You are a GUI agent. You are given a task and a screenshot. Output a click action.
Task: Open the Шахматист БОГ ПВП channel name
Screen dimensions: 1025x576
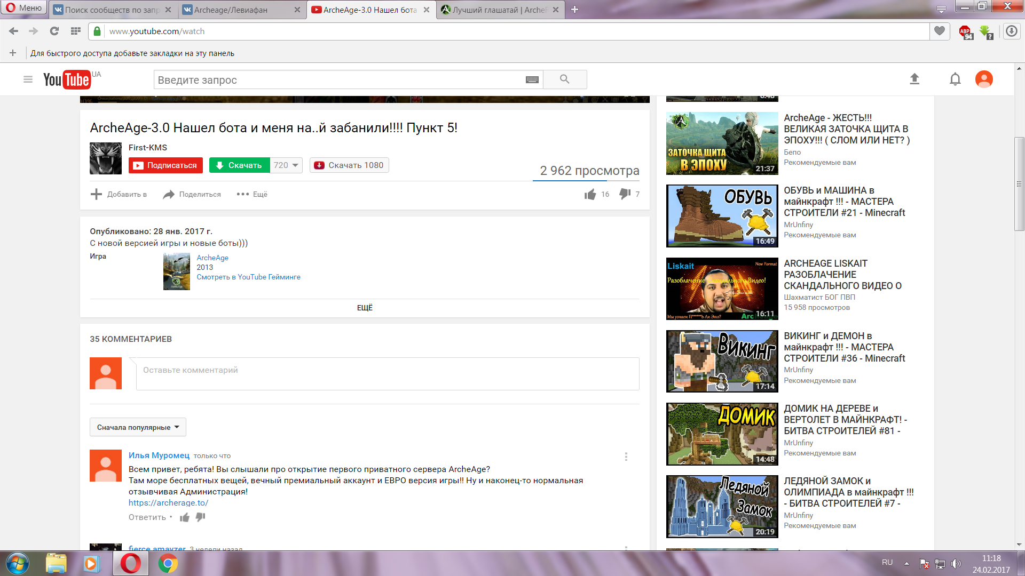(819, 297)
